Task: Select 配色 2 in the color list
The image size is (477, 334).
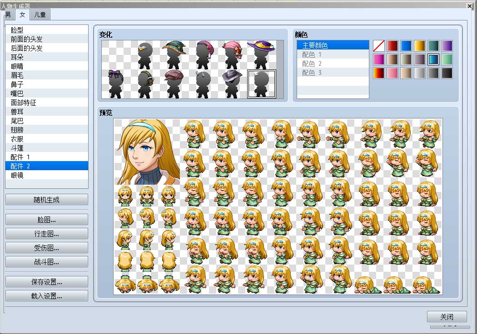Action: point(333,64)
